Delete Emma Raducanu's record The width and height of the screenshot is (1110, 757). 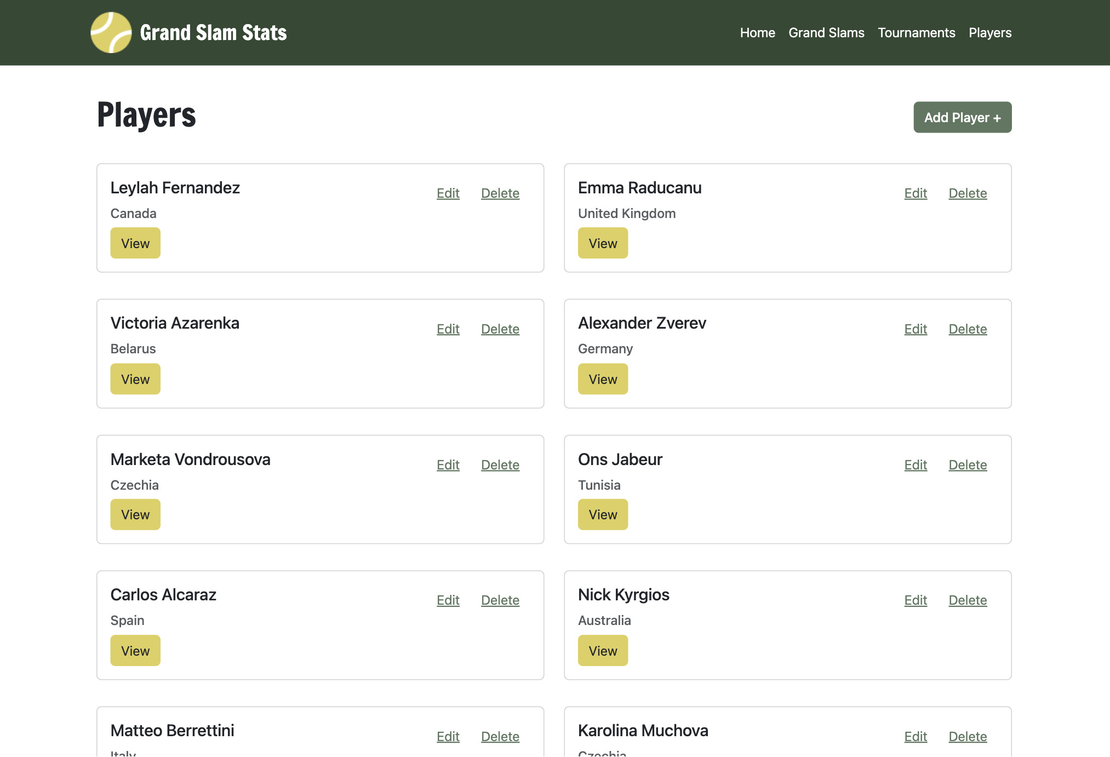click(968, 193)
